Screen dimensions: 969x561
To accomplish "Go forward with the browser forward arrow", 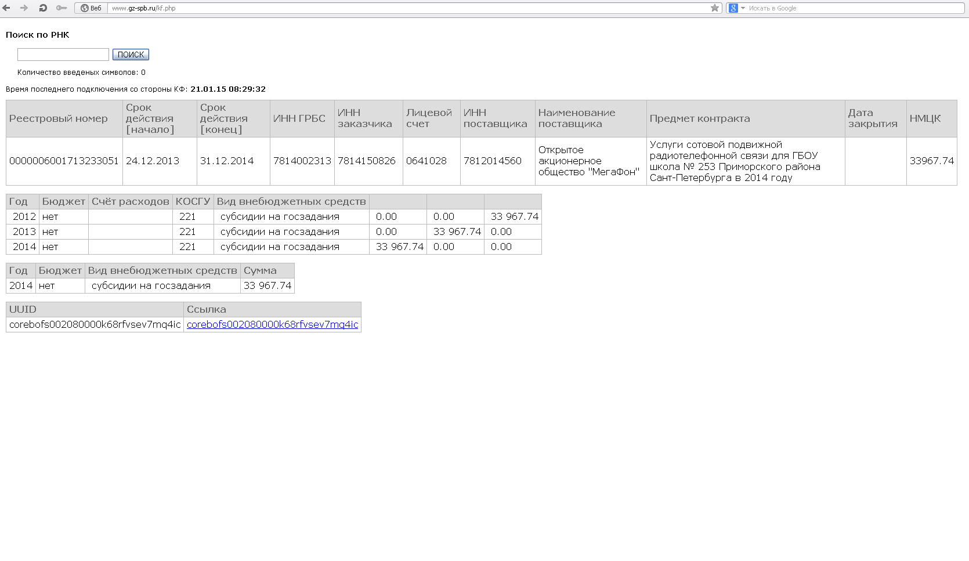I will 24,8.
